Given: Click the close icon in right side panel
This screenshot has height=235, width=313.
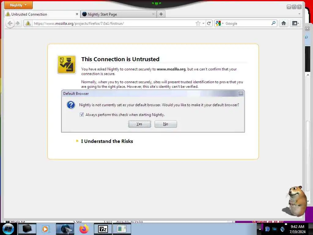Looking at the screenshot, I should [x=307, y=28].
